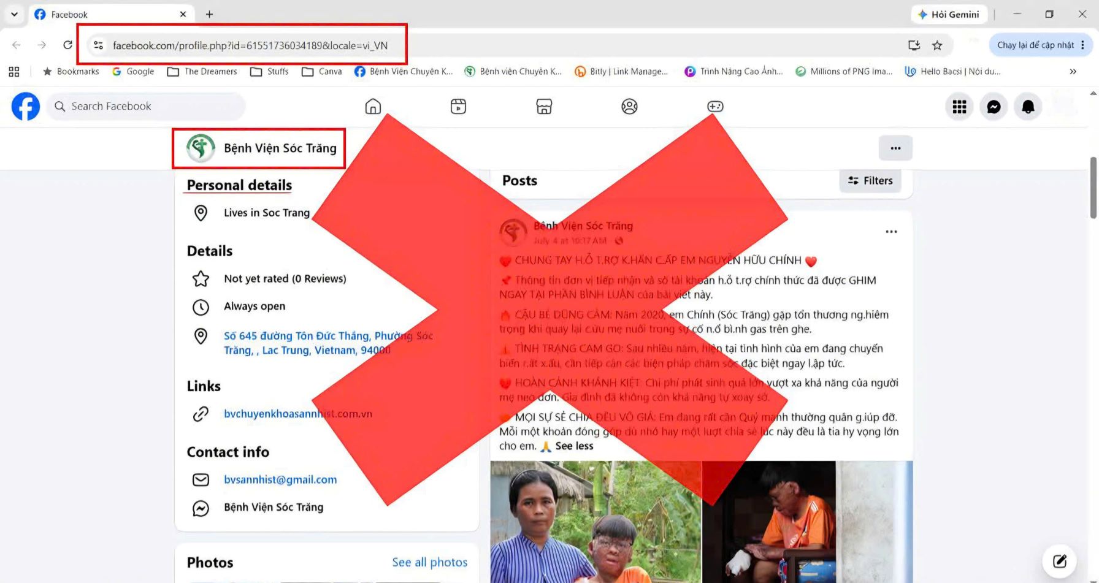Open the Groups icon in top navigation
The width and height of the screenshot is (1099, 583).
629,107
